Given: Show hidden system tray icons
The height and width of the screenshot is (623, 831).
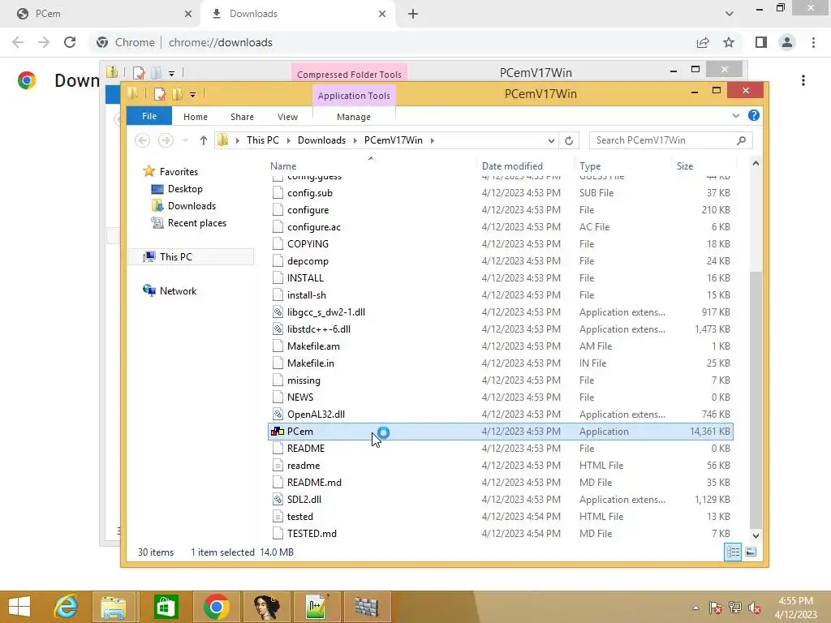Looking at the screenshot, I should (695, 608).
